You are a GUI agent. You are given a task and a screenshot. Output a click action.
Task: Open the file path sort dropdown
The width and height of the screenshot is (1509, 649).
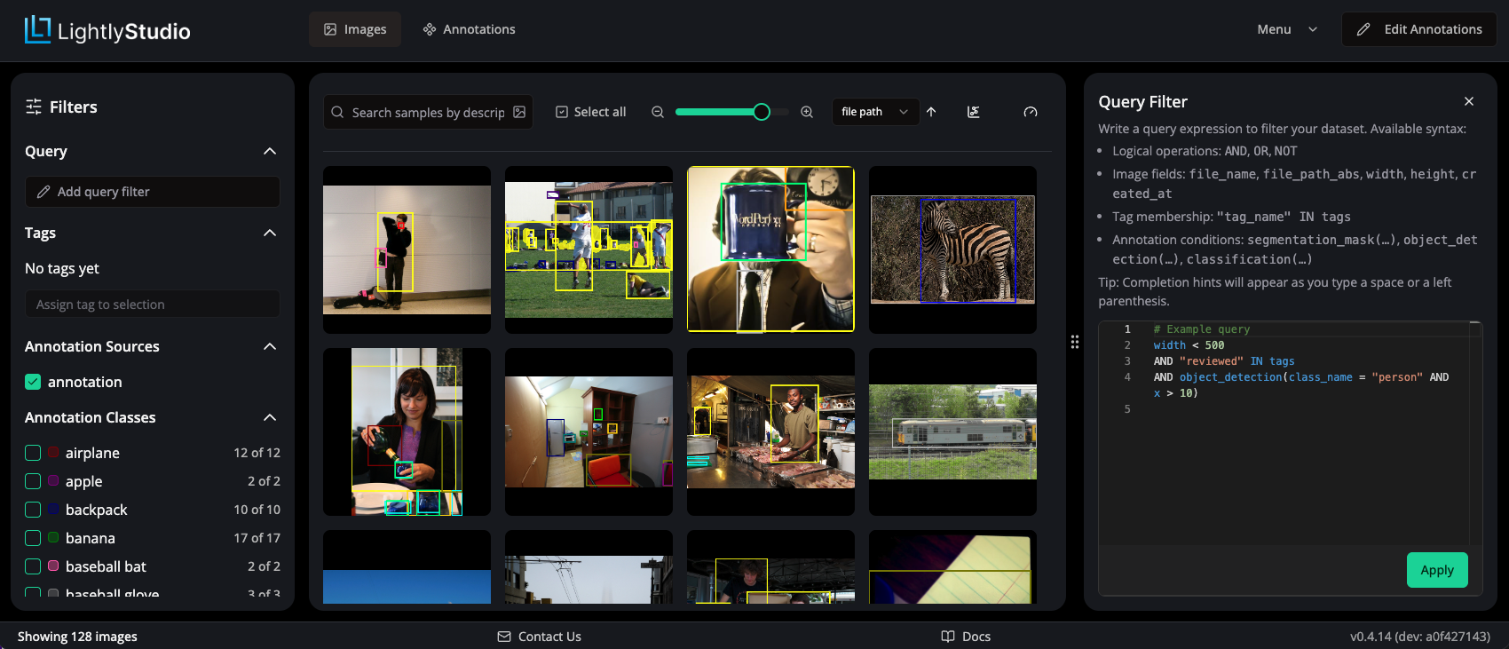874,112
